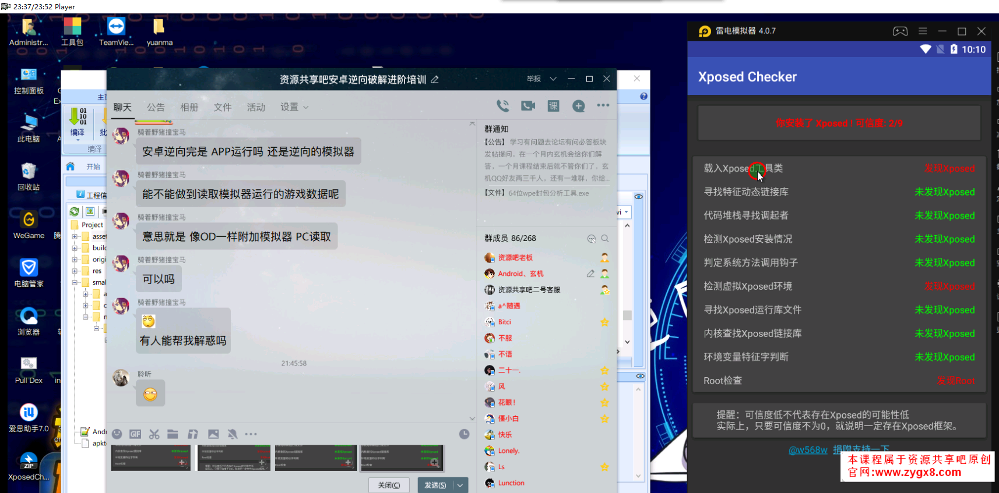This screenshot has width=999, height=493.
Task: Open the 电脑管家 desktop icon
Action: pyautogui.click(x=29, y=273)
